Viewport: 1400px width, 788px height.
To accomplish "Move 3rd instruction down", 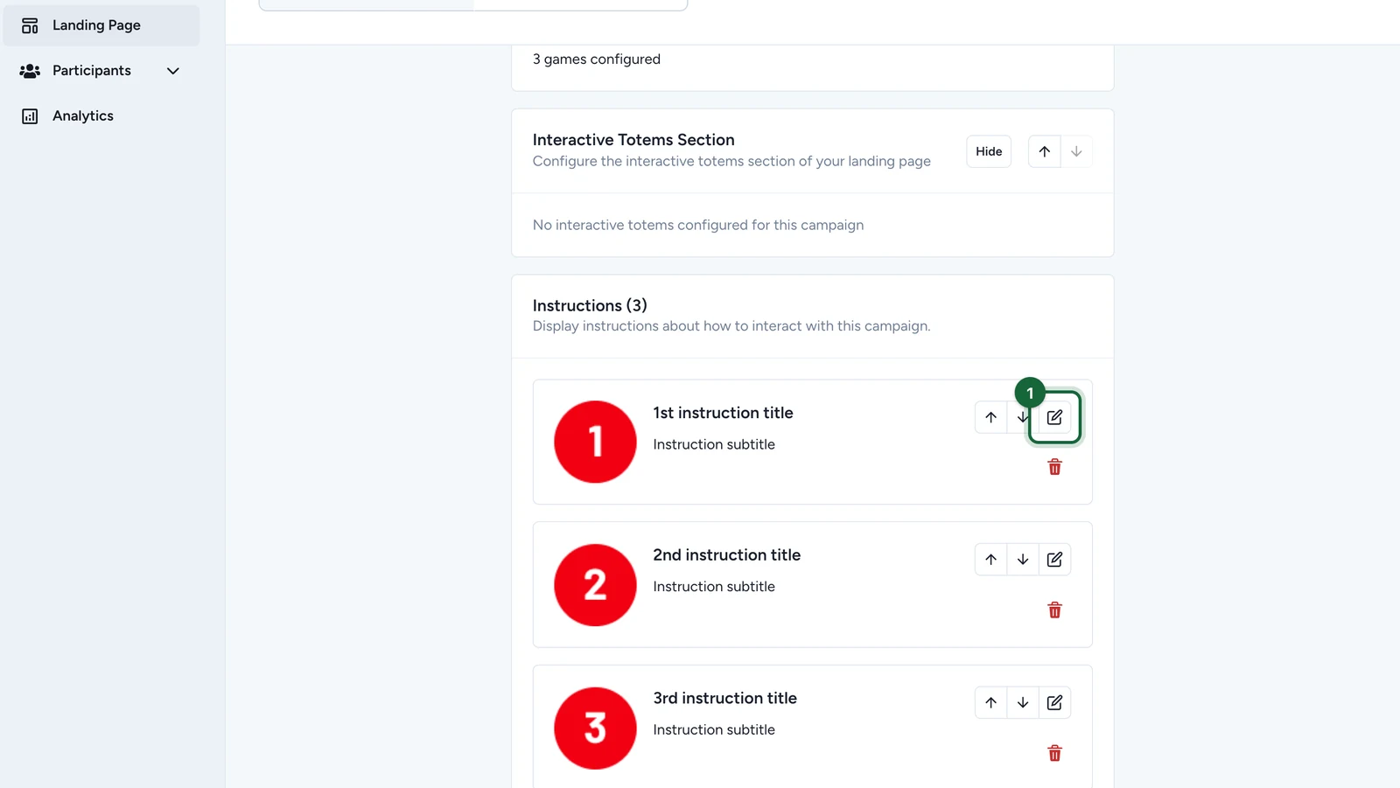I will [x=1023, y=702].
